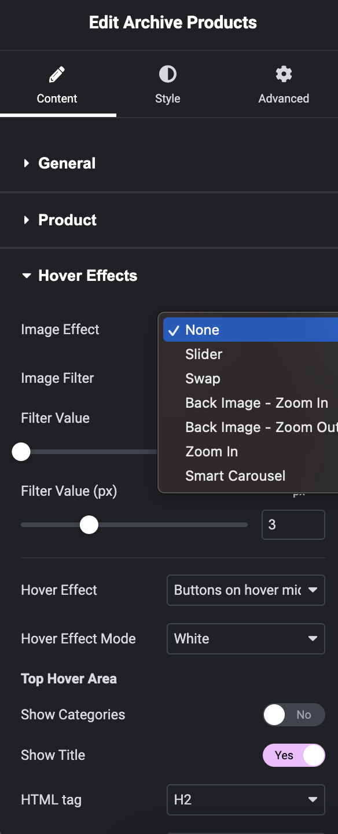Collapse the Hover Effects section

pyautogui.click(x=169, y=276)
